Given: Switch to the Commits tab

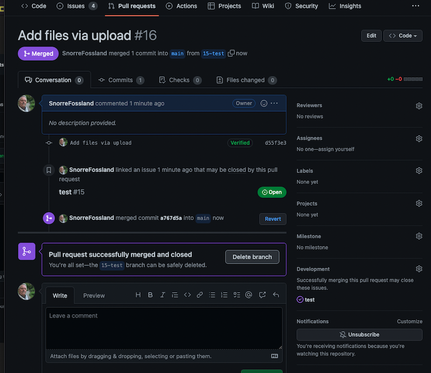Looking at the screenshot, I should [121, 80].
